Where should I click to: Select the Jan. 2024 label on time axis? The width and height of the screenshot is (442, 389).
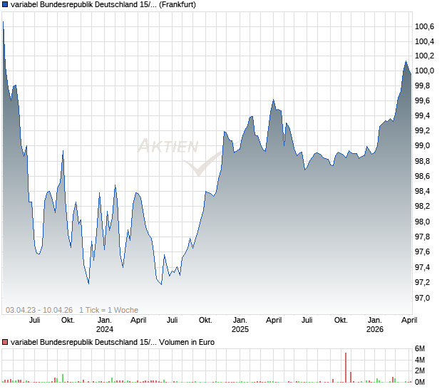click(104, 324)
